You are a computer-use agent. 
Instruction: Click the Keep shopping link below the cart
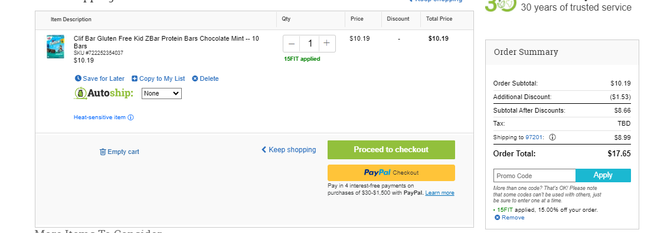click(x=289, y=150)
